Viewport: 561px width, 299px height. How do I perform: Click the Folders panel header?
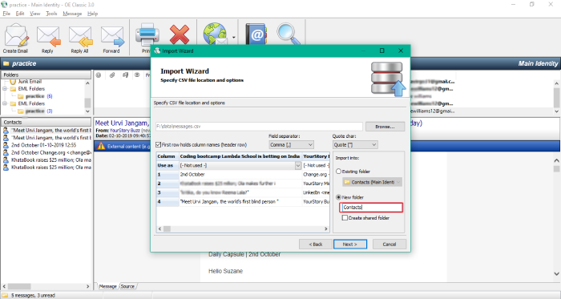click(x=46, y=75)
